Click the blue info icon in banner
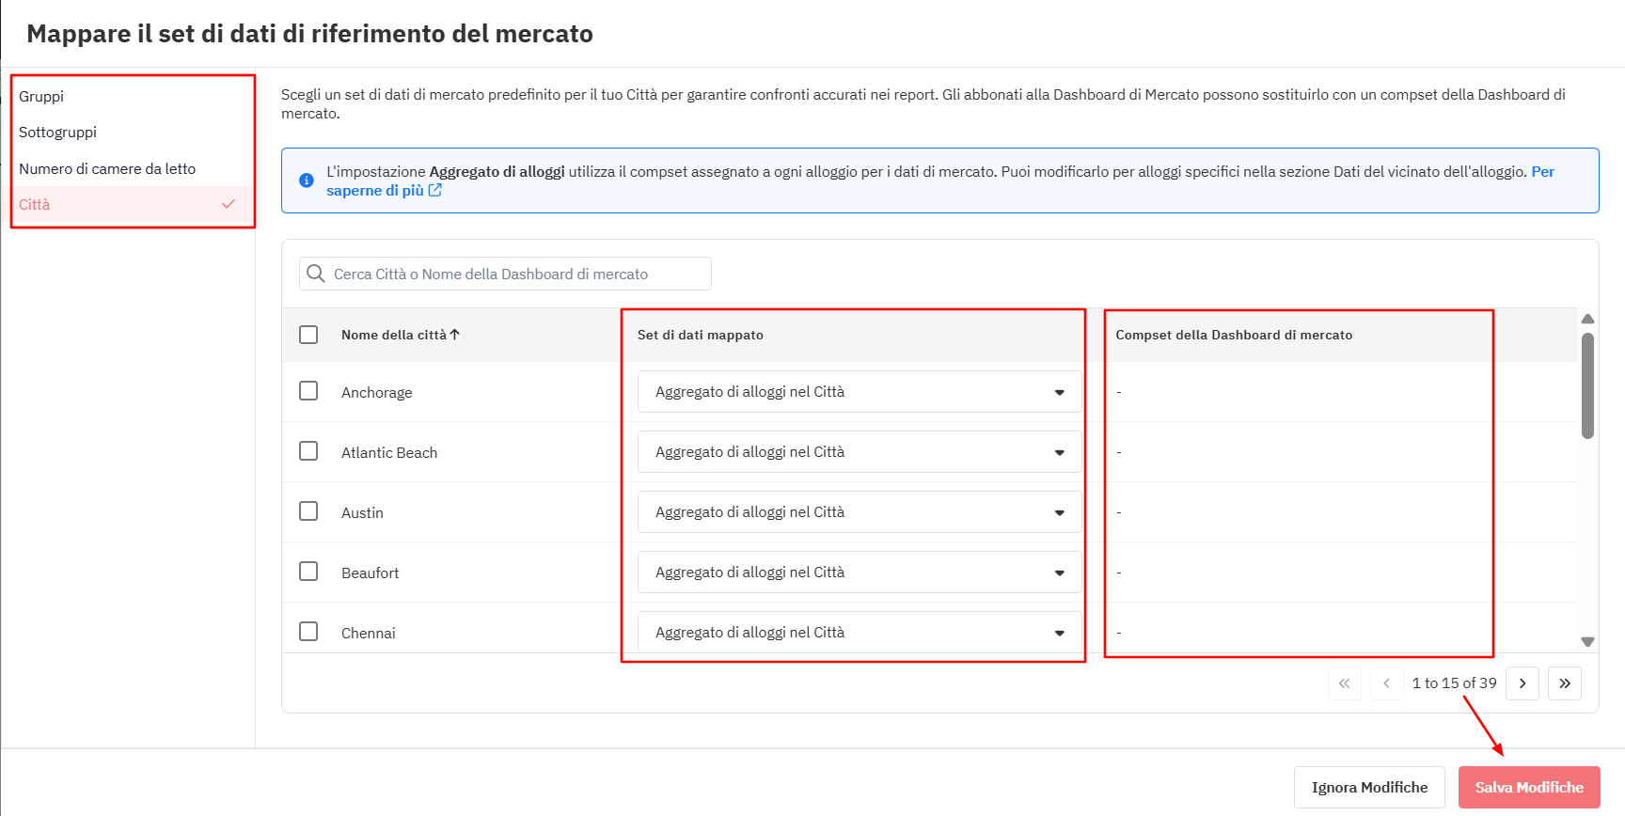1625x816 pixels. pos(307,180)
